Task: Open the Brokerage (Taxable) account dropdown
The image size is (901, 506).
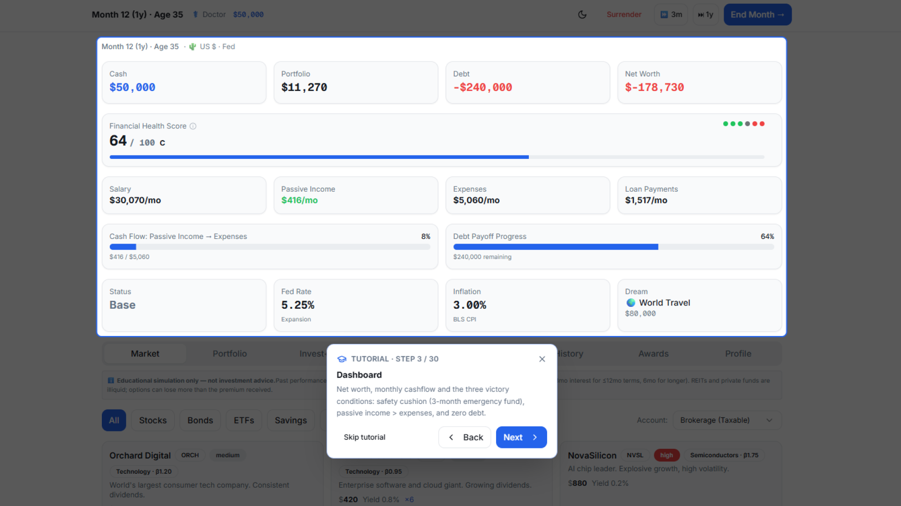Action: click(727, 420)
